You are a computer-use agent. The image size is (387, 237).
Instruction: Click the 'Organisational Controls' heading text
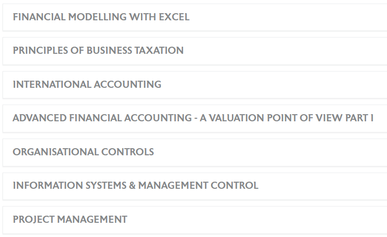[x=83, y=152]
